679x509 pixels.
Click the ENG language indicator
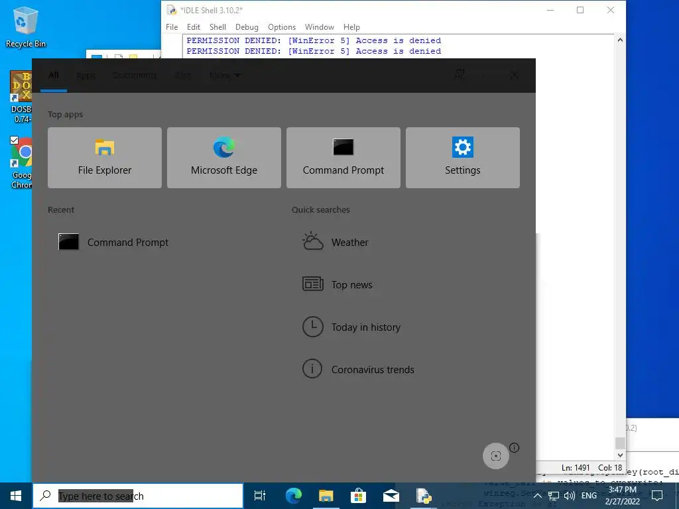589,496
